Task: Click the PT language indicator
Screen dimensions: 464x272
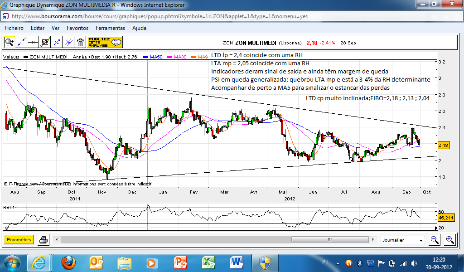Action: (x=325, y=262)
